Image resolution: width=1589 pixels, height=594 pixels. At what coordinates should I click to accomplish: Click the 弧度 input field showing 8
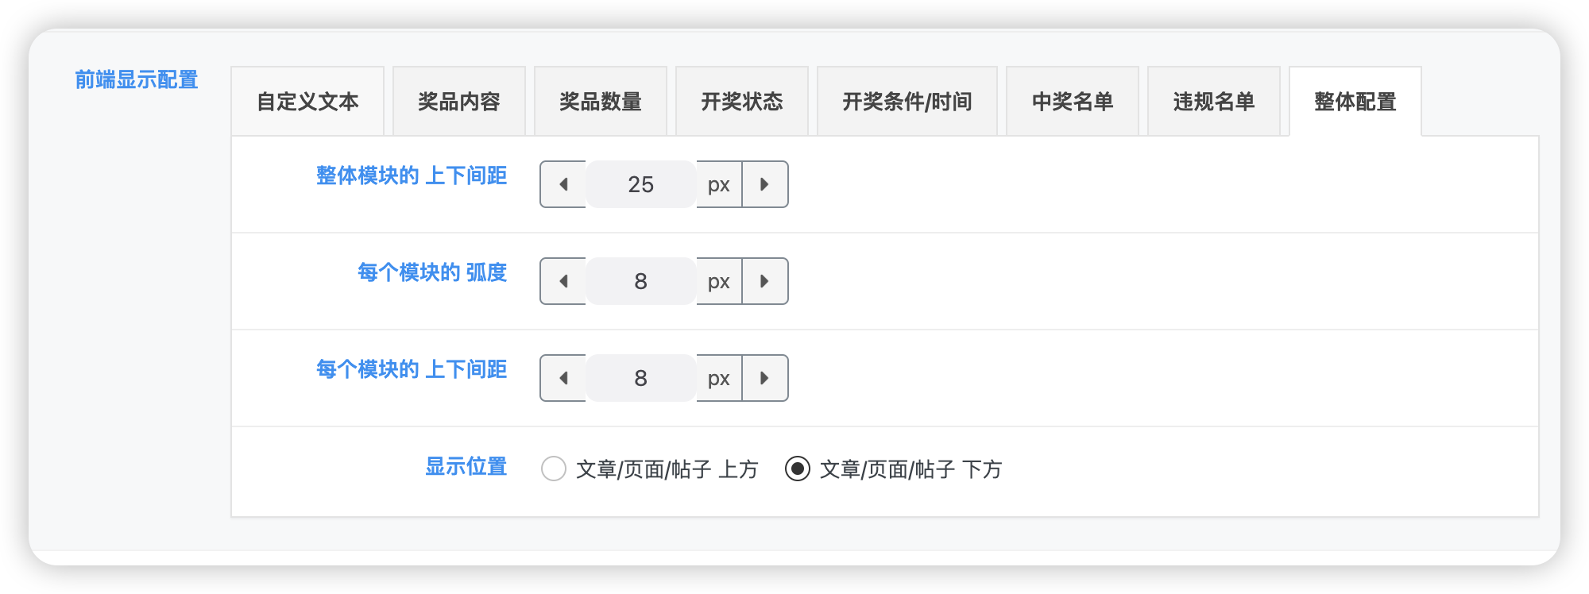[641, 281]
